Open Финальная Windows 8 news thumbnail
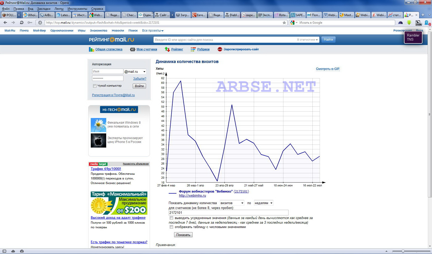This screenshot has height=254, width=432. coord(98,125)
